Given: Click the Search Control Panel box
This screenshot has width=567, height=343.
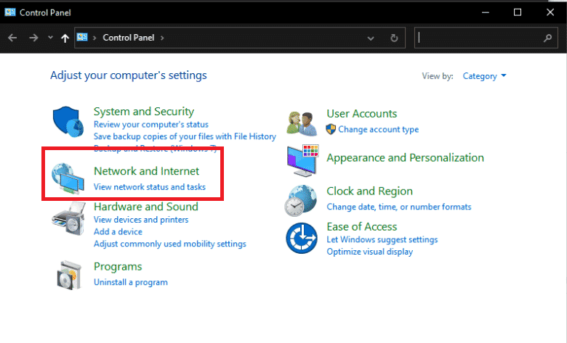Looking at the screenshot, I should [480, 38].
